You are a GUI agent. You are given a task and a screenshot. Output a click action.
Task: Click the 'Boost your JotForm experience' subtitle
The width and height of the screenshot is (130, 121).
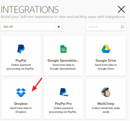tap(63, 17)
